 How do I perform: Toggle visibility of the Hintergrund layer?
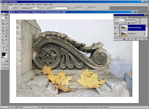tap(115, 34)
